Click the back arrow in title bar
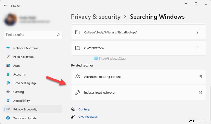The height and width of the screenshot is (124, 211). click(5, 5)
